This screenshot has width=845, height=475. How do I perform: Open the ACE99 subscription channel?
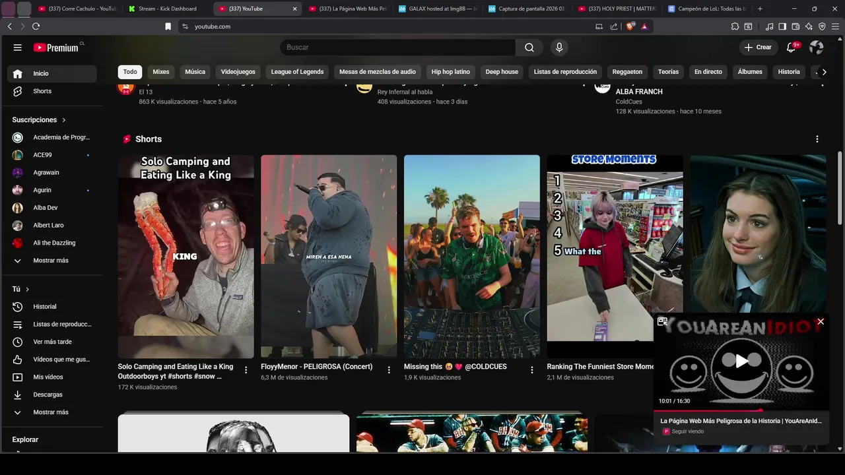pyautogui.click(x=51, y=155)
